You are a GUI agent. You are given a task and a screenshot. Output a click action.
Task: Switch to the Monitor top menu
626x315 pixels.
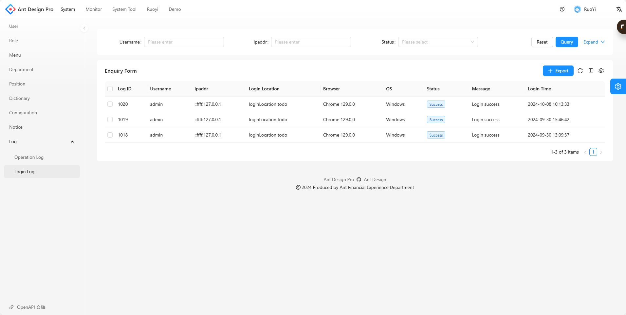[x=94, y=9]
